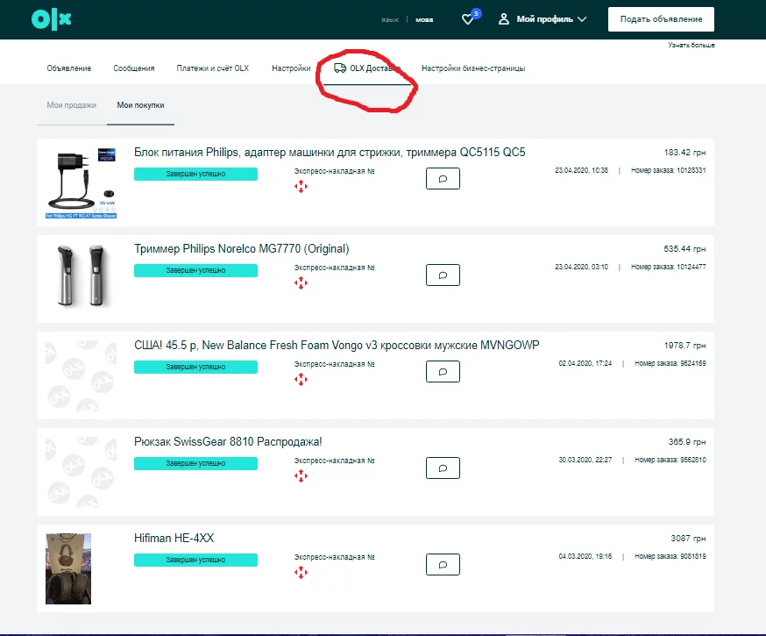Open Hifiman HE-4XX listing title
Viewport: 766px width, 636px height.
pos(174,539)
